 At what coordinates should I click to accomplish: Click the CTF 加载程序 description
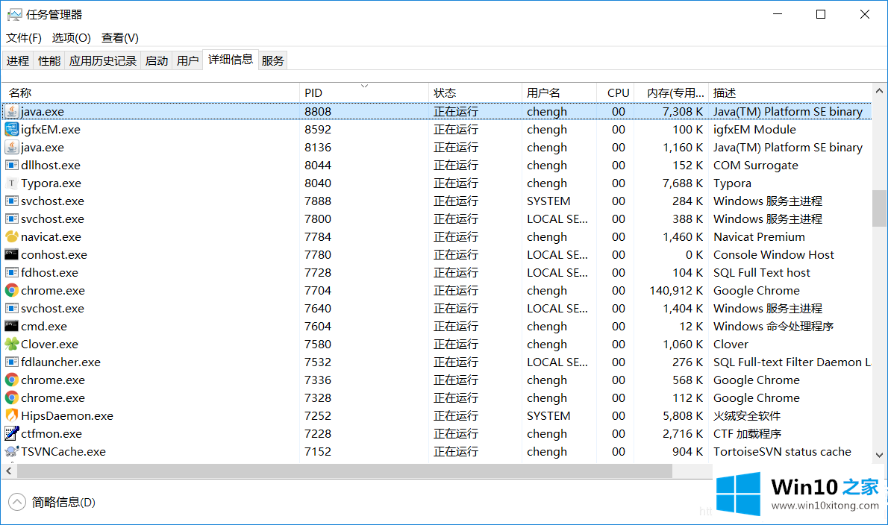pyautogui.click(x=747, y=433)
